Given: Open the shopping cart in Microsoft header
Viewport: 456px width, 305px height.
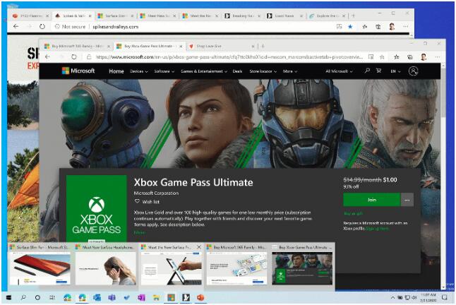Looking at the screenshot, I should coord(378,71).
